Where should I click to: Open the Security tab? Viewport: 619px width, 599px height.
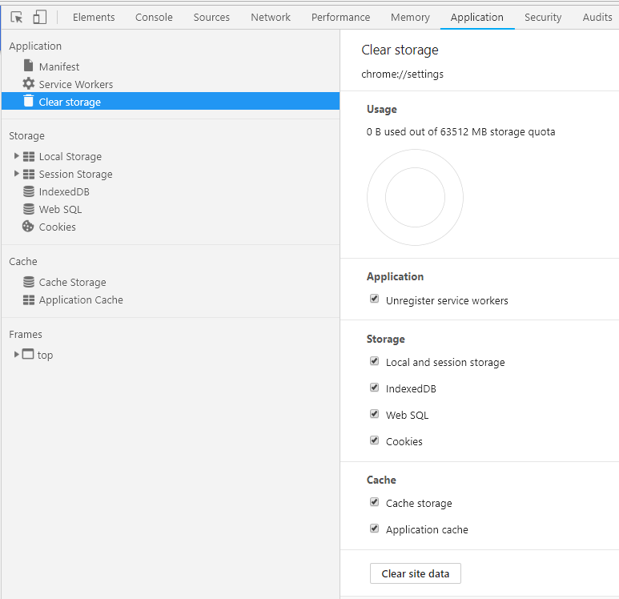click(543, 18)
